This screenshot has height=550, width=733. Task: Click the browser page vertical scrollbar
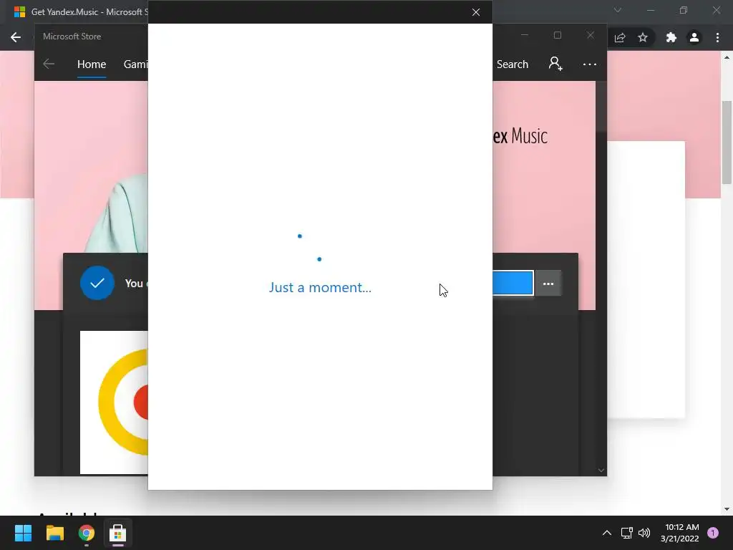tap(727, 143)
